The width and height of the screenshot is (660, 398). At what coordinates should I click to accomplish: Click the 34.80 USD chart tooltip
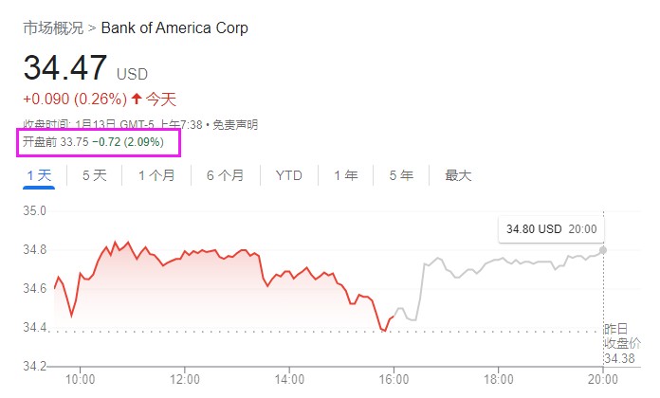[551, 229]
